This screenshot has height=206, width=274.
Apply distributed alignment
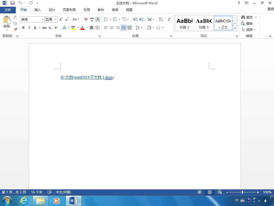point(130,28)
